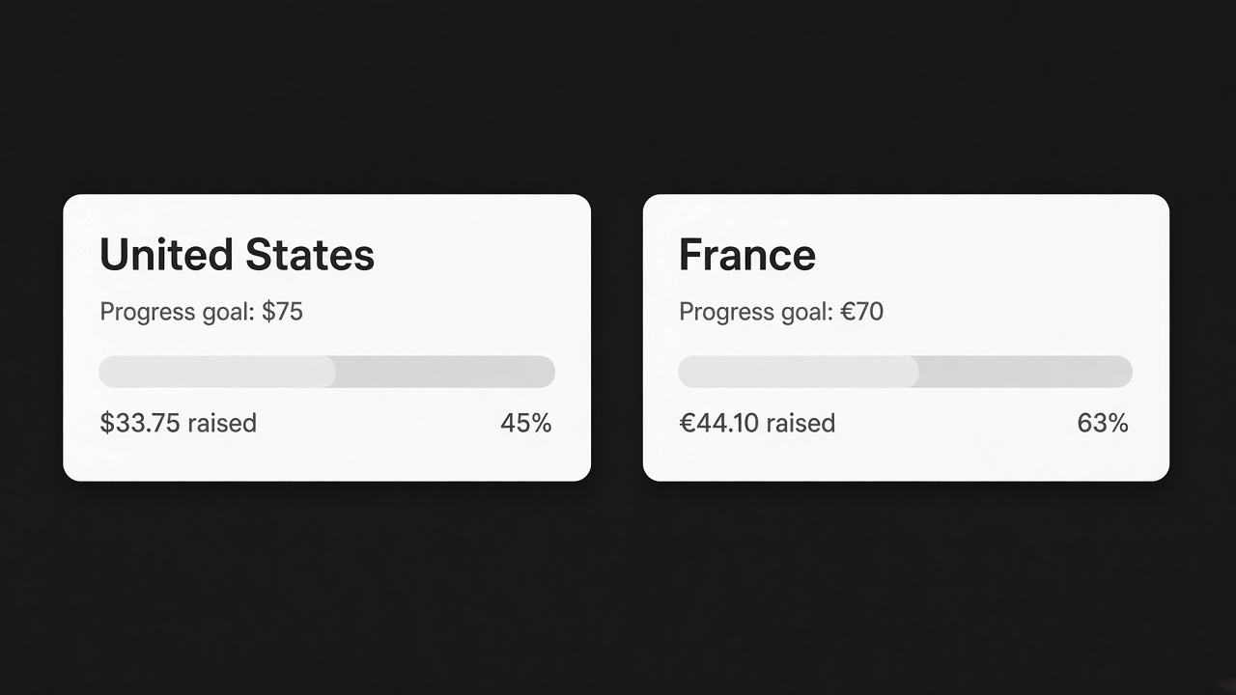Click the '$75' goal amount
The height and width of the screenshot is (695, 1236).
coord(283,312)
